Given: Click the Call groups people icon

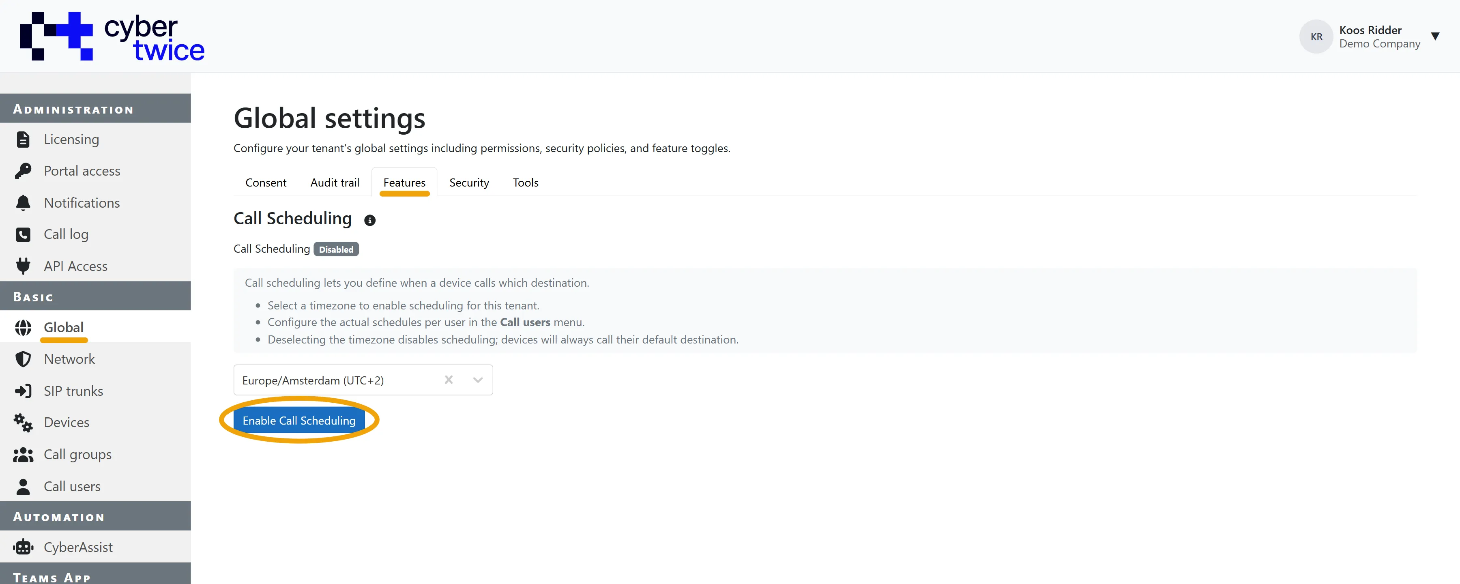Looking at the screenshot, I should coord(23,455).
